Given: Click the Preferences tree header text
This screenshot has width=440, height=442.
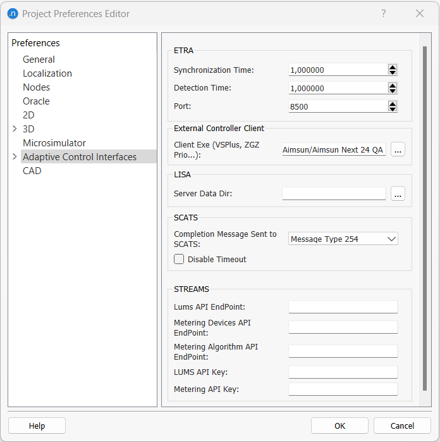Looking at the screenshot, I should tap(35, 43).
